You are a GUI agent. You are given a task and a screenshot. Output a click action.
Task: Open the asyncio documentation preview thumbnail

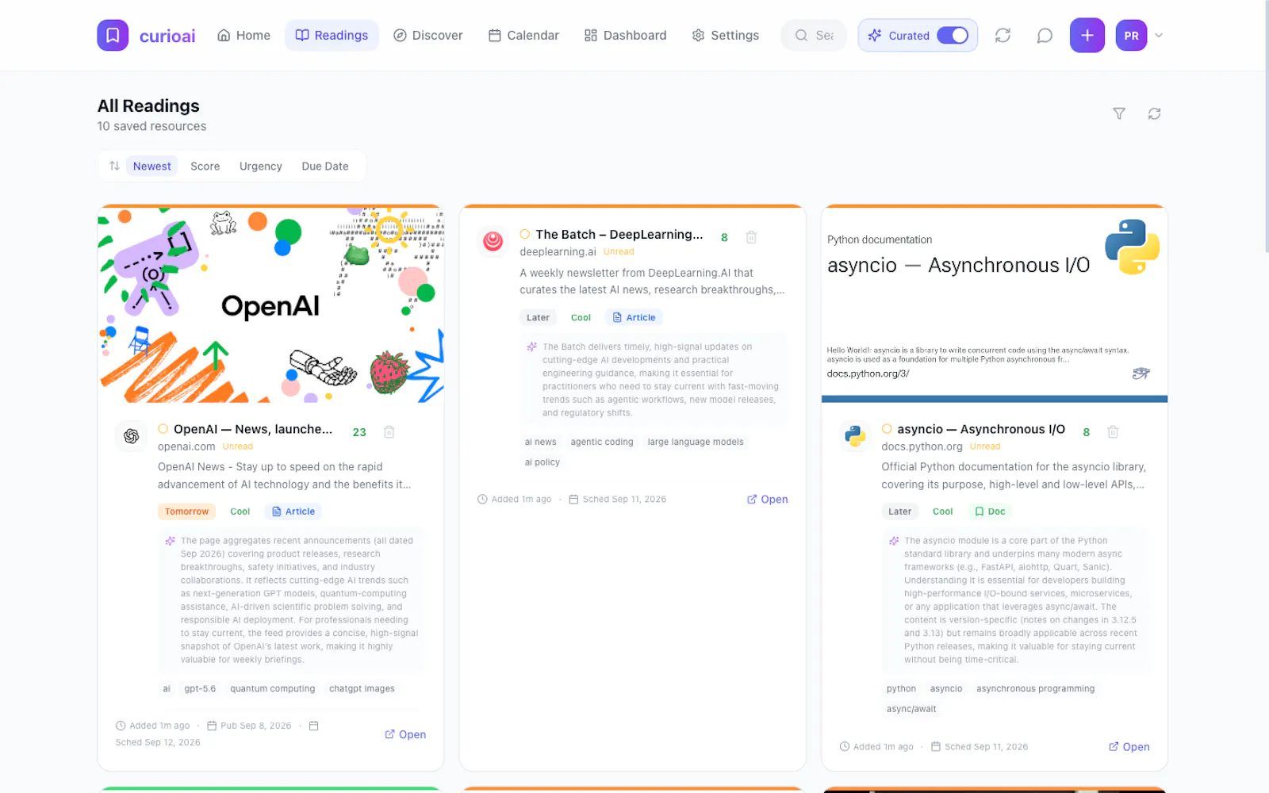(994, 305)
